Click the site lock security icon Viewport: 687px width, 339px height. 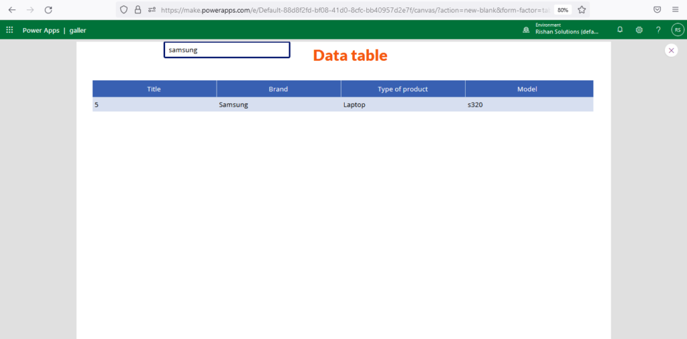click(138, 10)
